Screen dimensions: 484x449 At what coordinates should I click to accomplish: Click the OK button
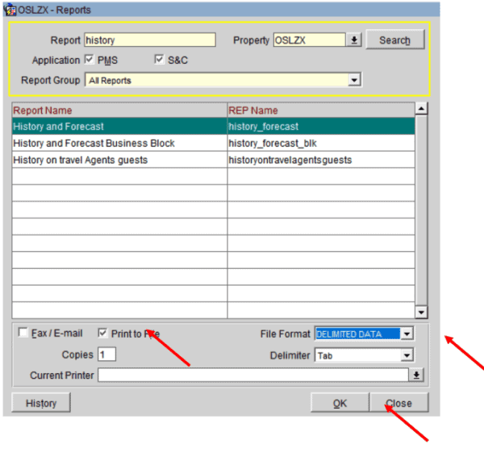click(340, 403)
